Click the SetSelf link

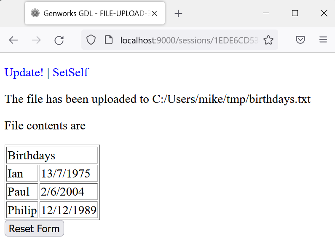click(x=71, y=73)
